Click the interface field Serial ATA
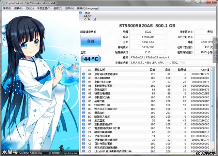 click(148, 42)
